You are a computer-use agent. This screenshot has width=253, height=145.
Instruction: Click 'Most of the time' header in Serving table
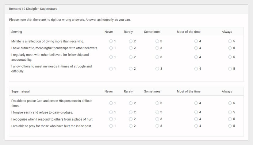tap(188, 32)
